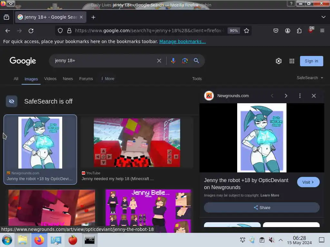Switch to the News tab

[68, 79]
